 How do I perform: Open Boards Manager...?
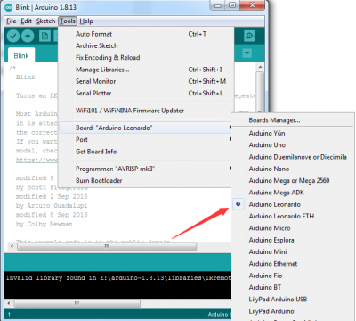[274, 120]
